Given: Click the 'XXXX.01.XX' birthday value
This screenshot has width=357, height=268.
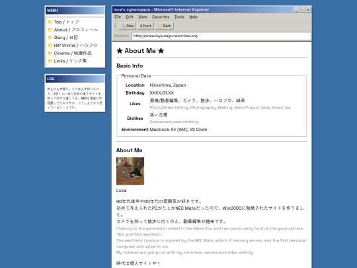Looking at the screenshot, I should pos(162,93).
